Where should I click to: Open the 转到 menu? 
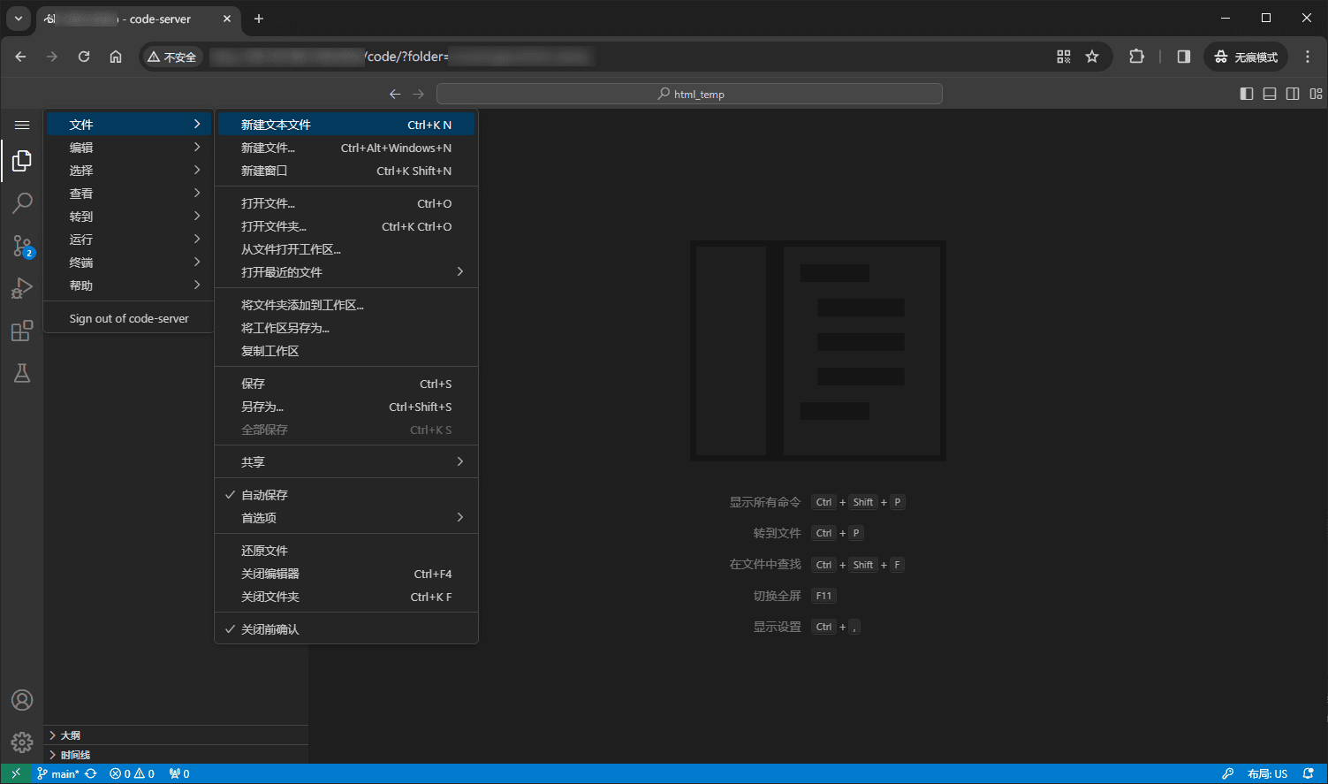pyautogui.click(x=130, y=217)
